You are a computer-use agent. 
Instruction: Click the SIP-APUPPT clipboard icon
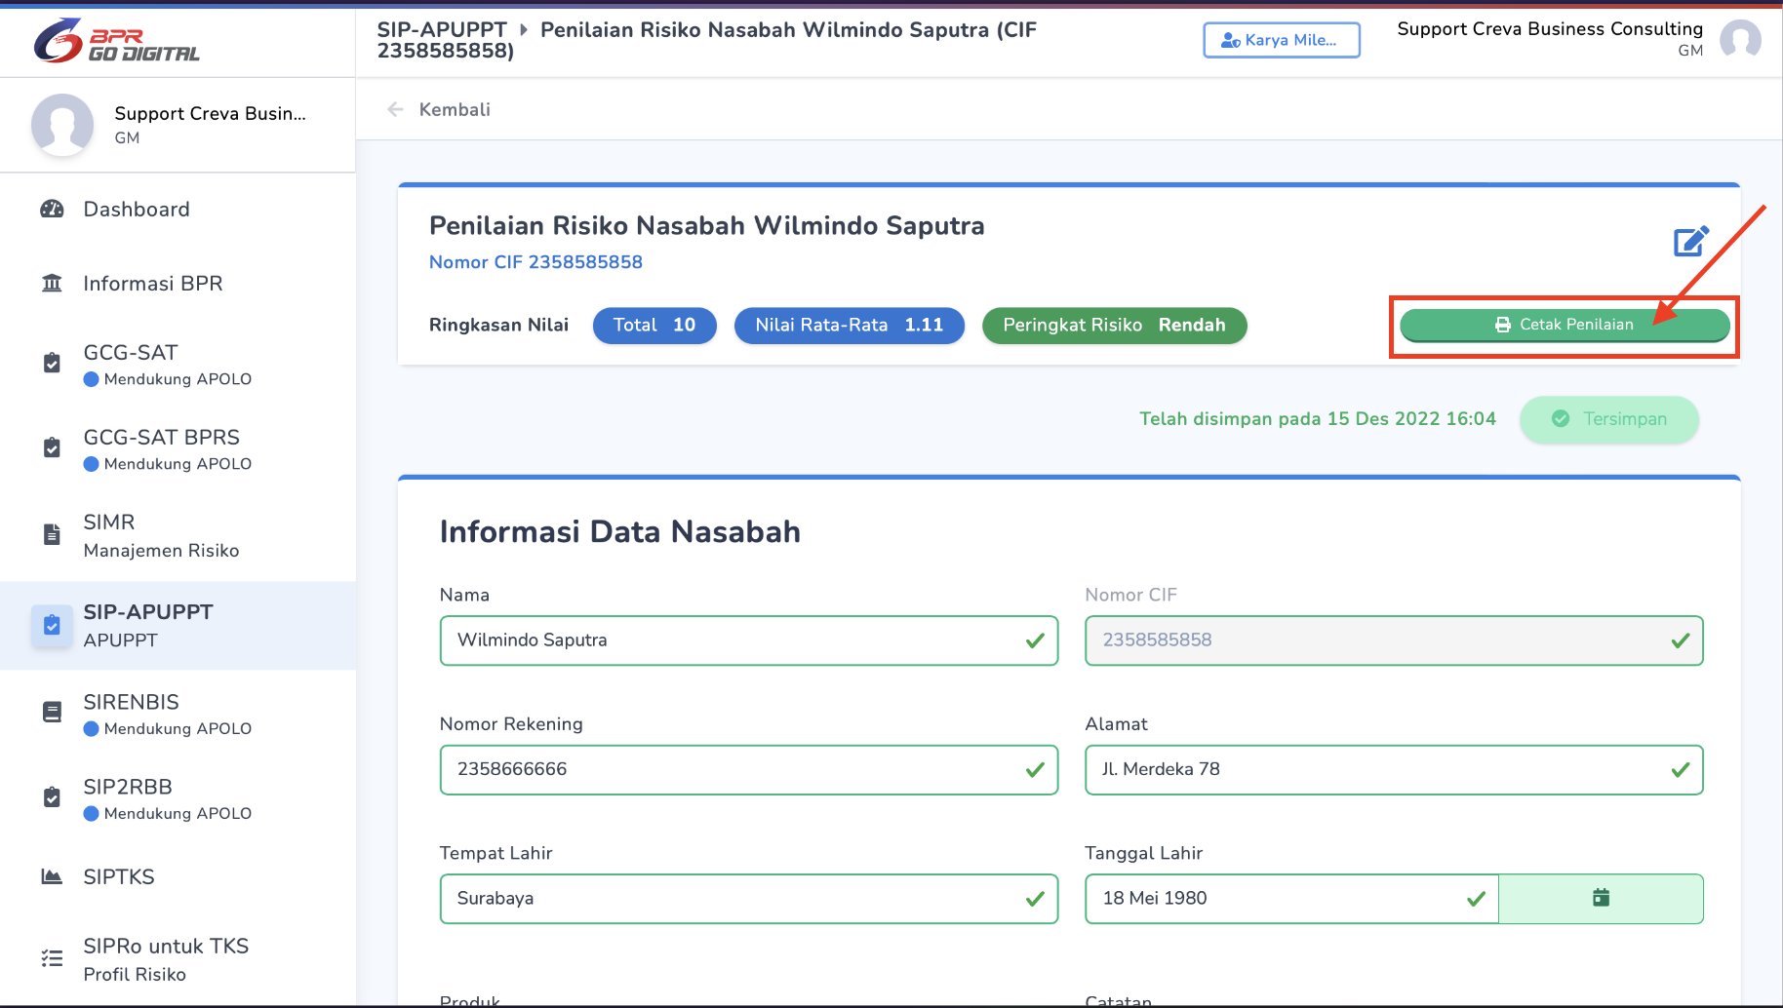tap(52, 625)
